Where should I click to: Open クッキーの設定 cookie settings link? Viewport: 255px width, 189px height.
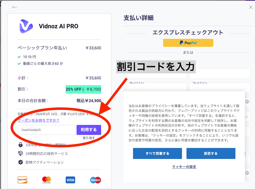click(x=184, y=167)
